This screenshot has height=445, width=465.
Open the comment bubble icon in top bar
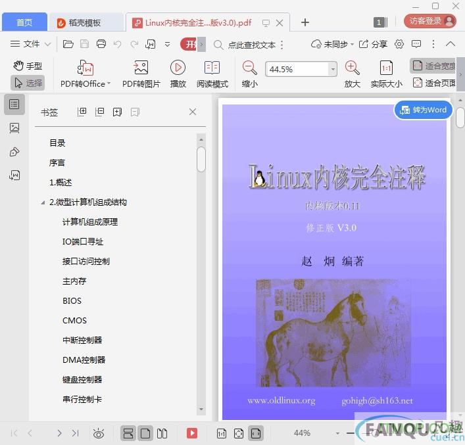416,44
